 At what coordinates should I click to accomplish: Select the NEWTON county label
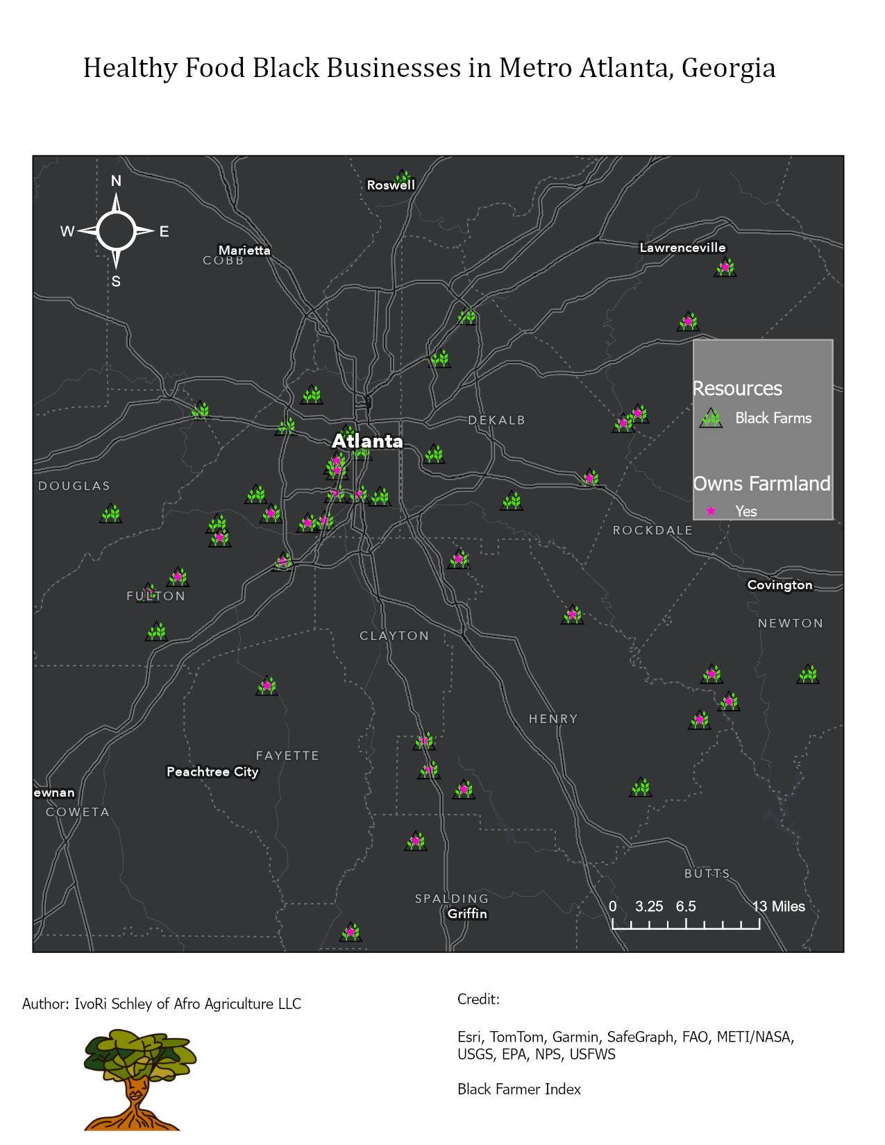791,623
